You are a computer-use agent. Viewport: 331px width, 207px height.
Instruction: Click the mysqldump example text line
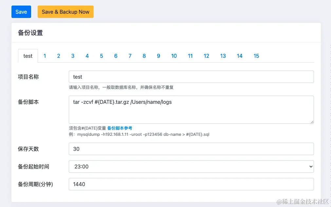pos(139,134)
